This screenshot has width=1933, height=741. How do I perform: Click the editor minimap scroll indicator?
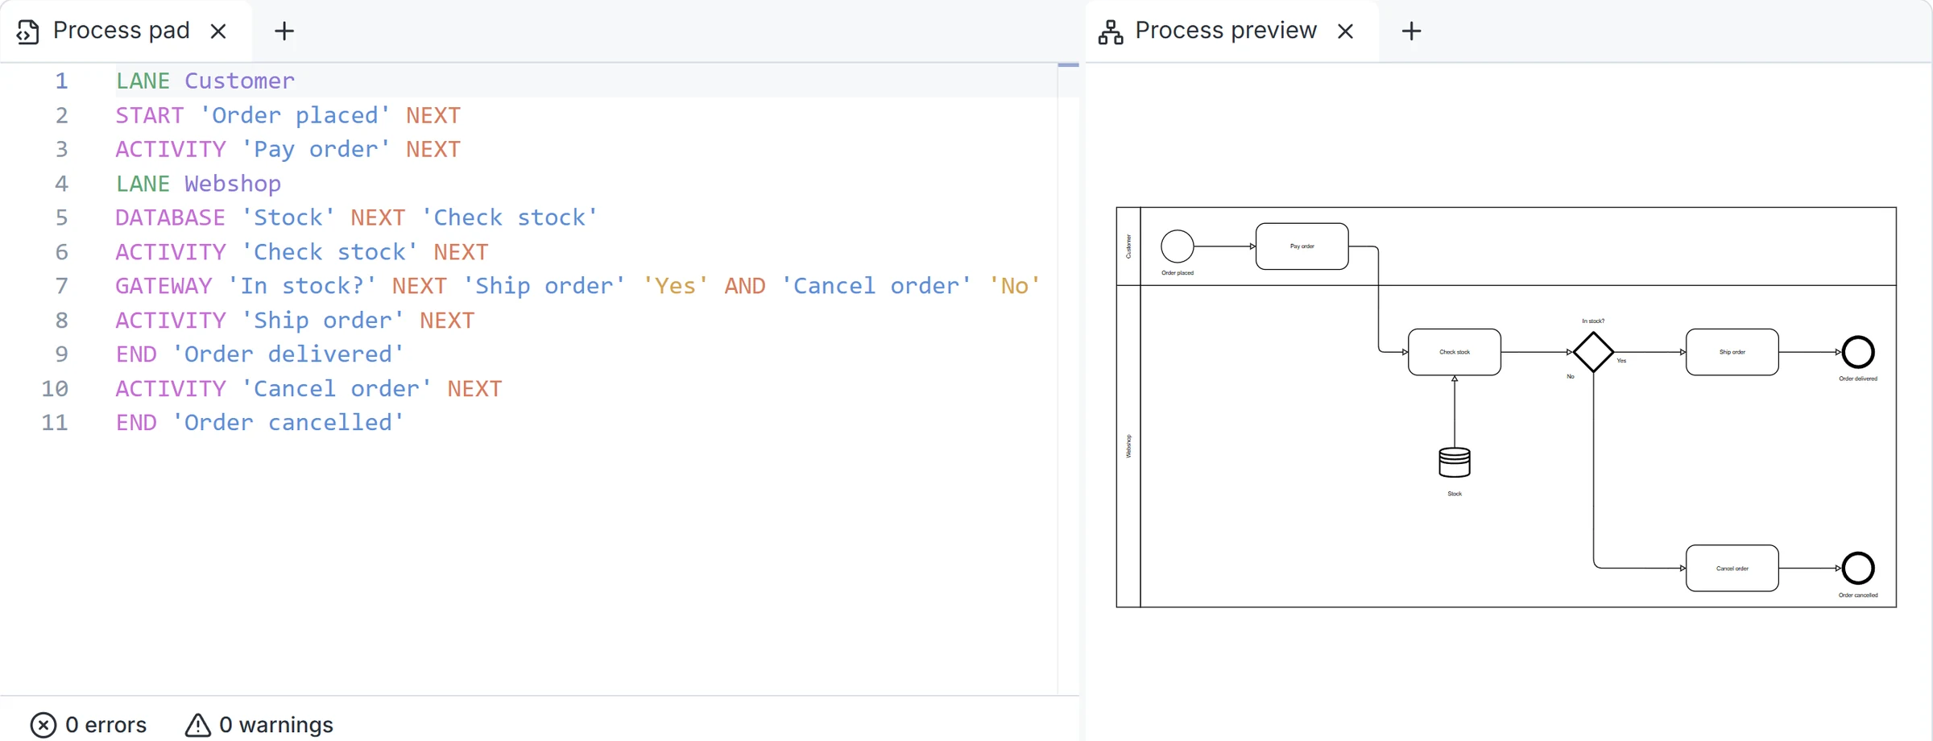tap(1068, 65)
